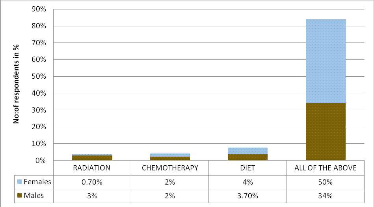Select the Females 4% cell under Diet

247,182
